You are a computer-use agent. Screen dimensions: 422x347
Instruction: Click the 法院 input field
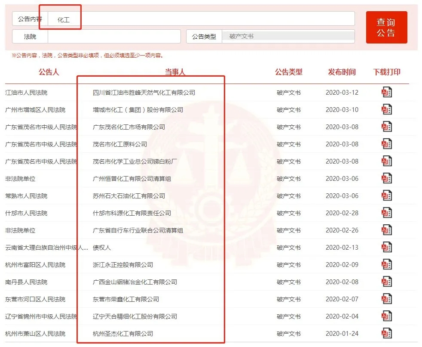pos(114,37)
